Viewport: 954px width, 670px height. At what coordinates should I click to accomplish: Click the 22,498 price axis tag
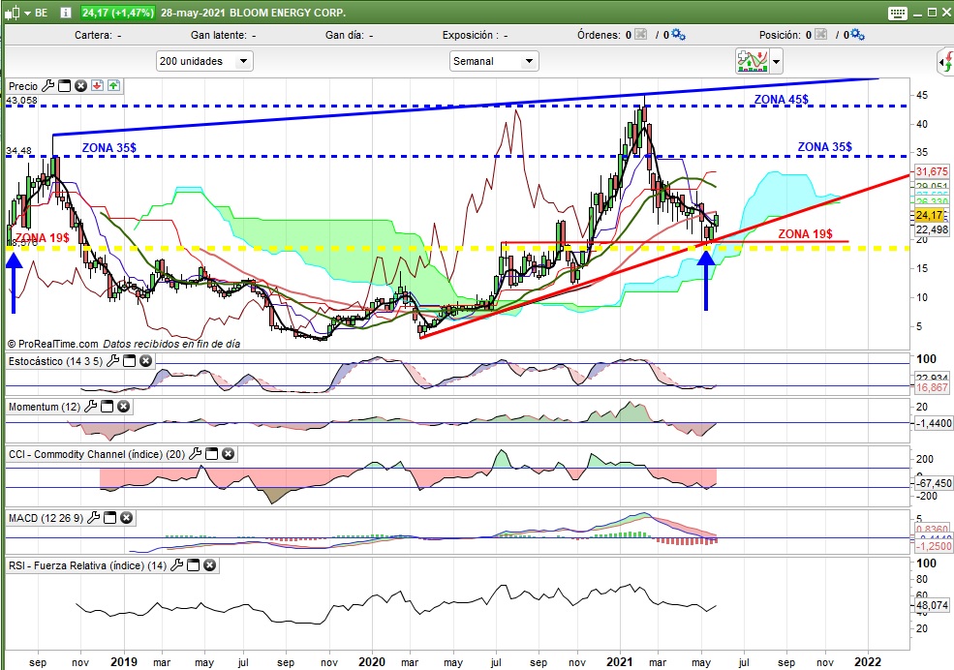pyautogui.click(x=932, y=229)
